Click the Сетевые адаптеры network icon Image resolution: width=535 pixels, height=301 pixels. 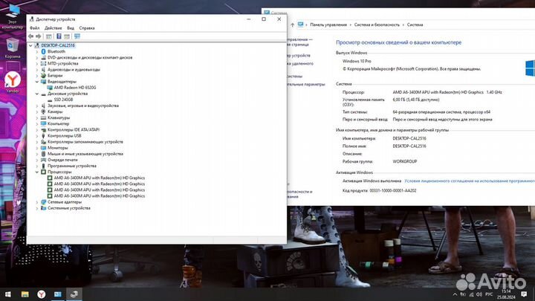[x=43, y=202]
